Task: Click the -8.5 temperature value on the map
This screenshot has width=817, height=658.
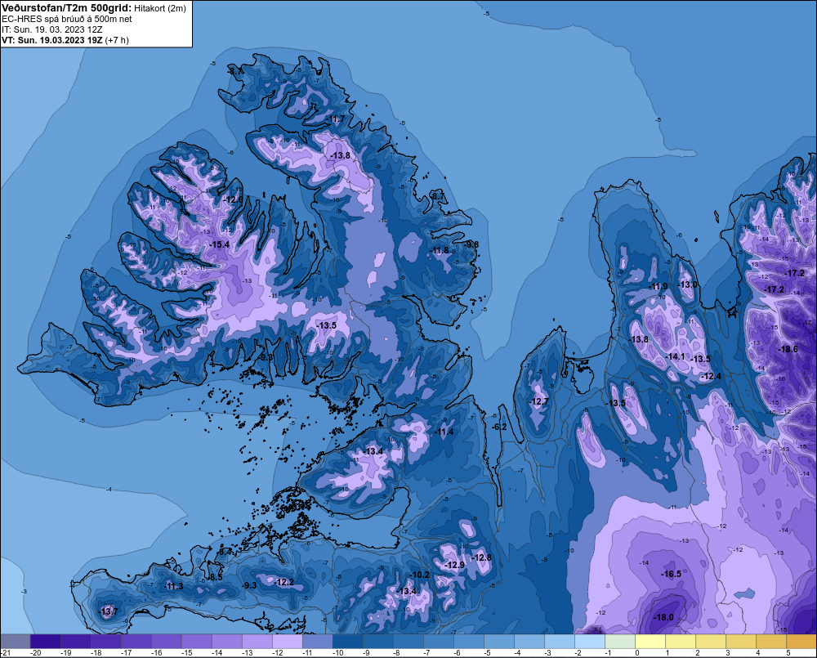Action: (215, 578)
